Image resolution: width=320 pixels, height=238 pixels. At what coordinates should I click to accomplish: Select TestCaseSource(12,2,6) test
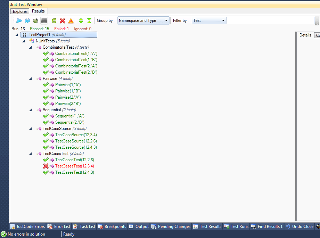pos(76,141)
